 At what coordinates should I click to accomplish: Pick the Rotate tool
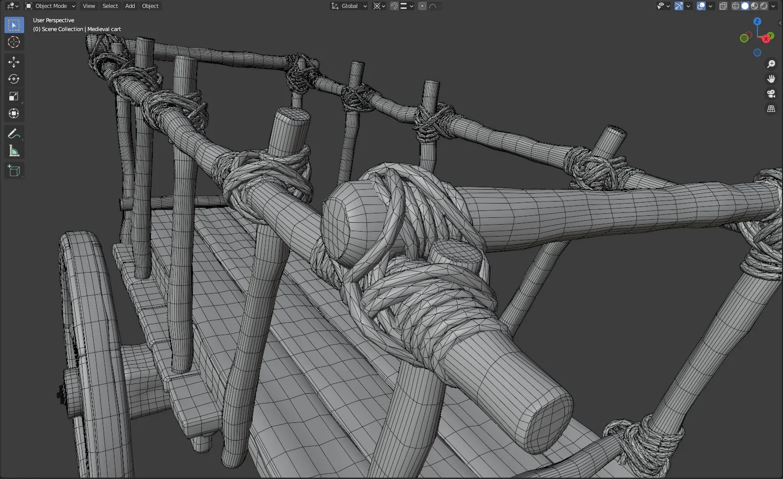click(14, 79)
